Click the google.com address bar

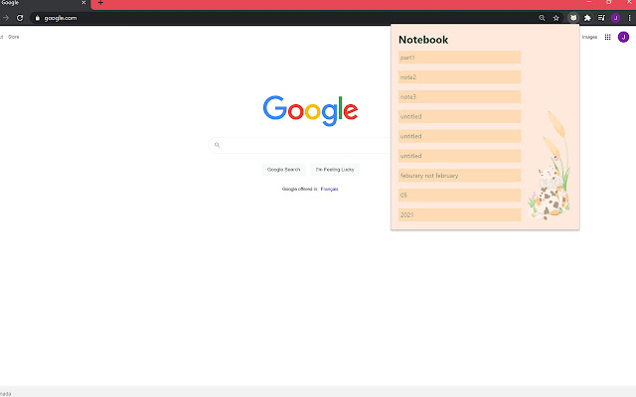[x=284, y=18]
